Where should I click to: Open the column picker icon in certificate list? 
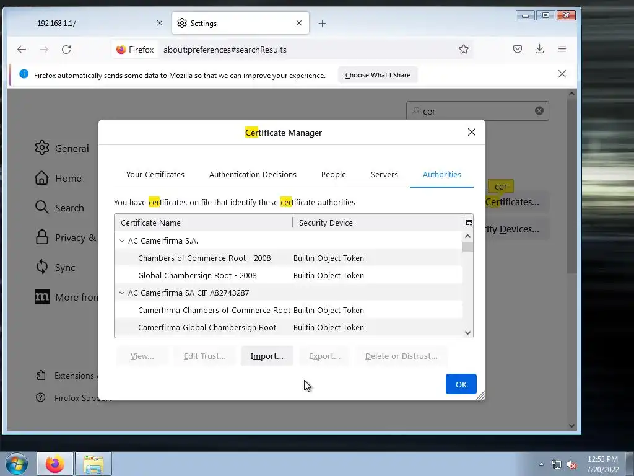[469, 223]
